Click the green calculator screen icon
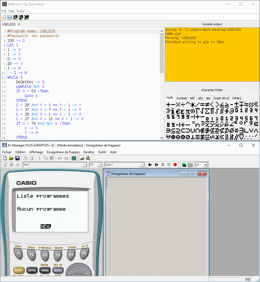The image size is (260, 282). tap(74, 158)
